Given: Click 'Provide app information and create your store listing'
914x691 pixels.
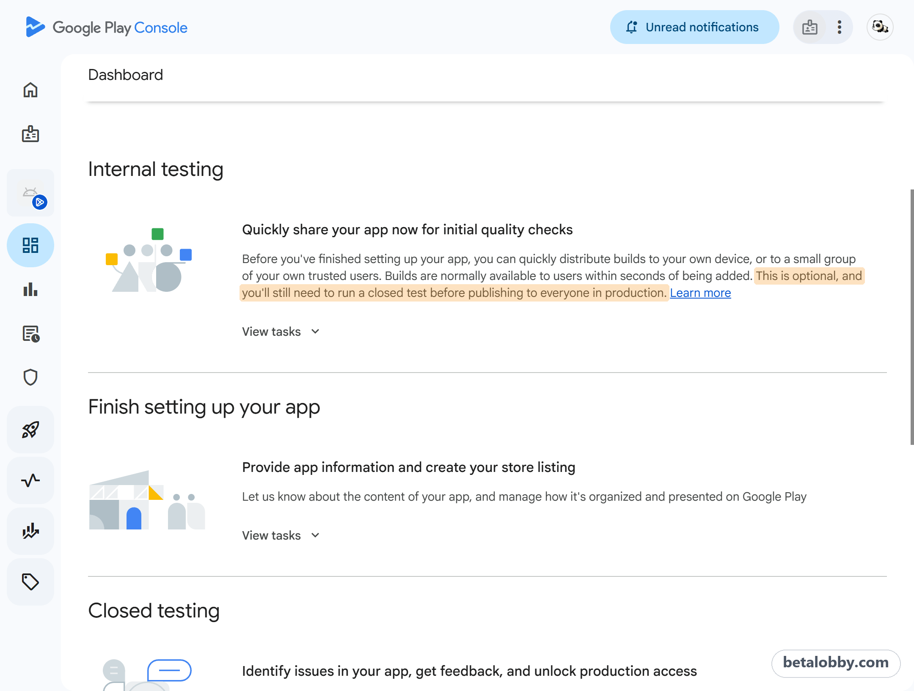Looking at the screenshot, I should click(x=409, y=467).
